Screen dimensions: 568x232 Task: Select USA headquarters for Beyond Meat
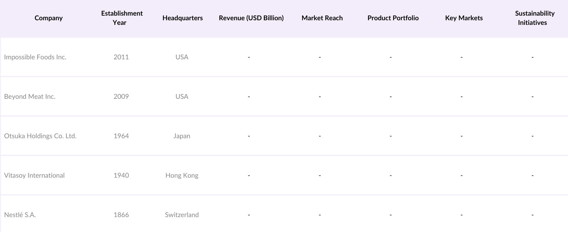tap(182, 97)
